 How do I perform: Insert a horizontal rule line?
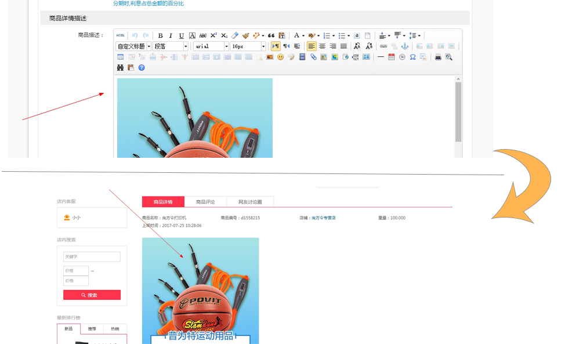(381, 57)
